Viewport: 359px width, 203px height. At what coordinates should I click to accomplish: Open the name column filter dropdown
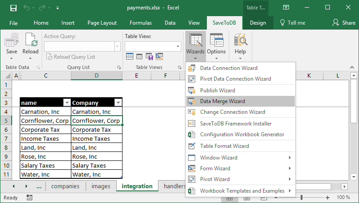point(67,103)
